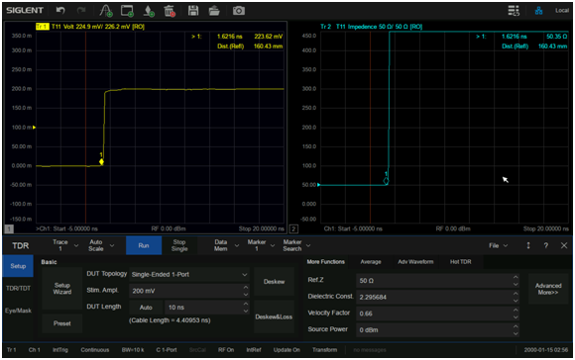Click the trash delete icon
Viewport: 575px width, 360px height.
click(x=170, y=11)
